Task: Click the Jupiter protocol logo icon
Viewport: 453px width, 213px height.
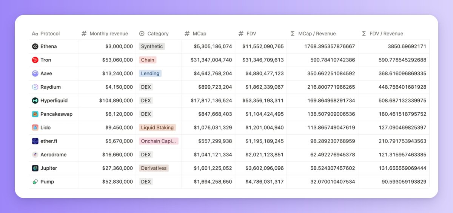Action: click(35, 168)
